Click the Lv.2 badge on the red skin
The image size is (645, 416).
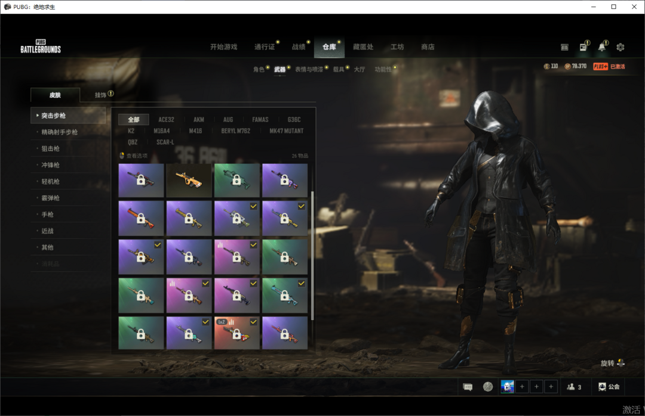[222, 322]
